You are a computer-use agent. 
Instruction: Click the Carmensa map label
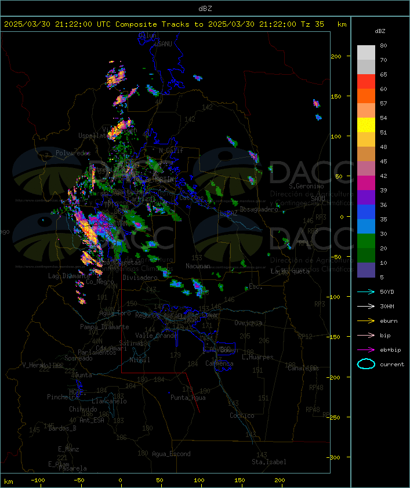tap(219, 363)
